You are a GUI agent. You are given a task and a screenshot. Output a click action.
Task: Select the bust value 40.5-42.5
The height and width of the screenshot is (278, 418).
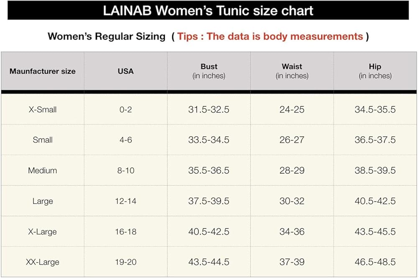click(x=209, y=232)
